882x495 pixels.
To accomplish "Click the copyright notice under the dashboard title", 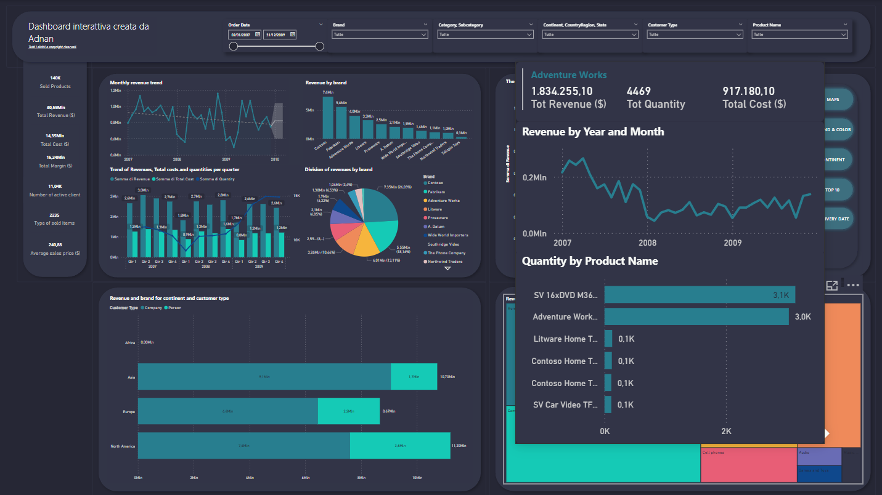I will click(x=52, y=47).
